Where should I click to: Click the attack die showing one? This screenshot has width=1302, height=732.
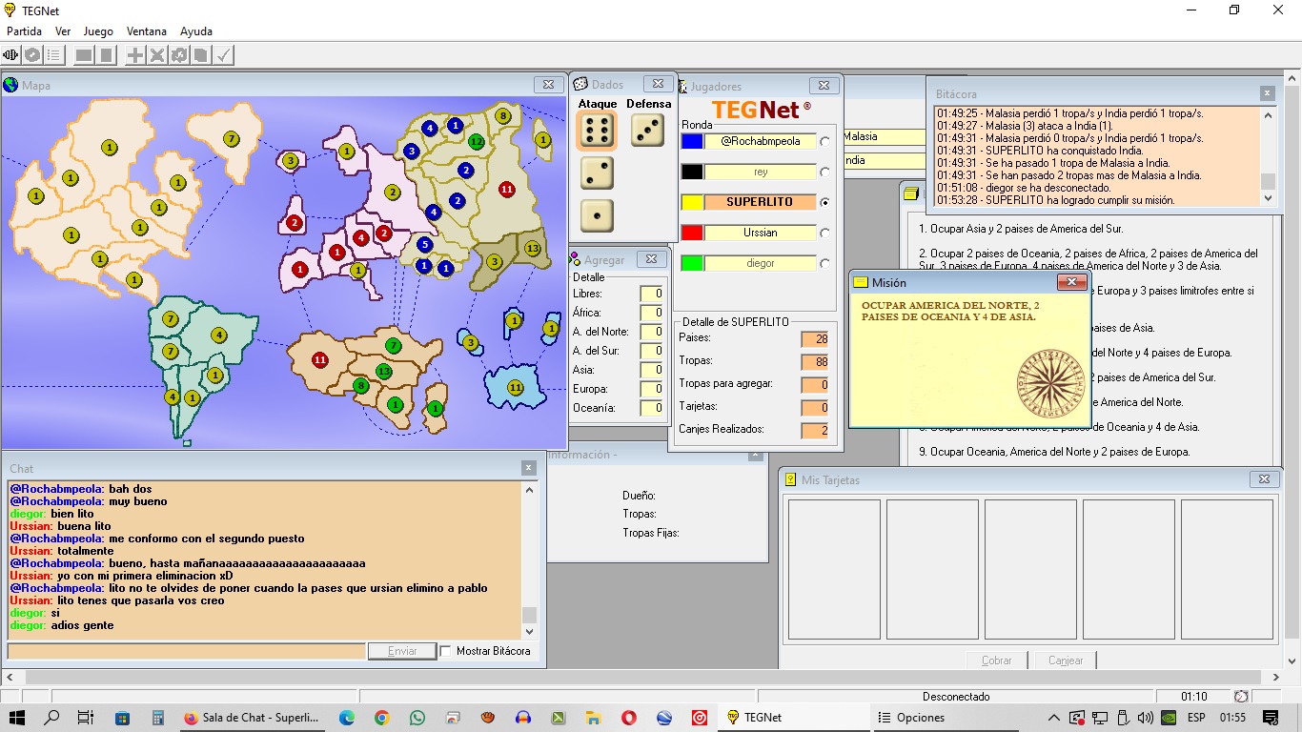pos(597,216)
